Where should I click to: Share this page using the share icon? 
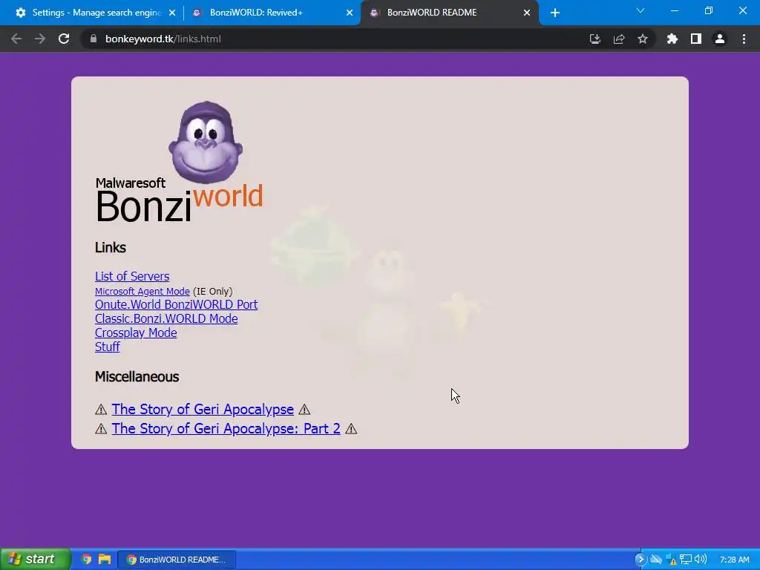618,39
